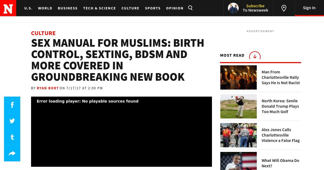Viewport: 324px width, 170px height.
Task: Go to Business section
Action: (68, 8)
